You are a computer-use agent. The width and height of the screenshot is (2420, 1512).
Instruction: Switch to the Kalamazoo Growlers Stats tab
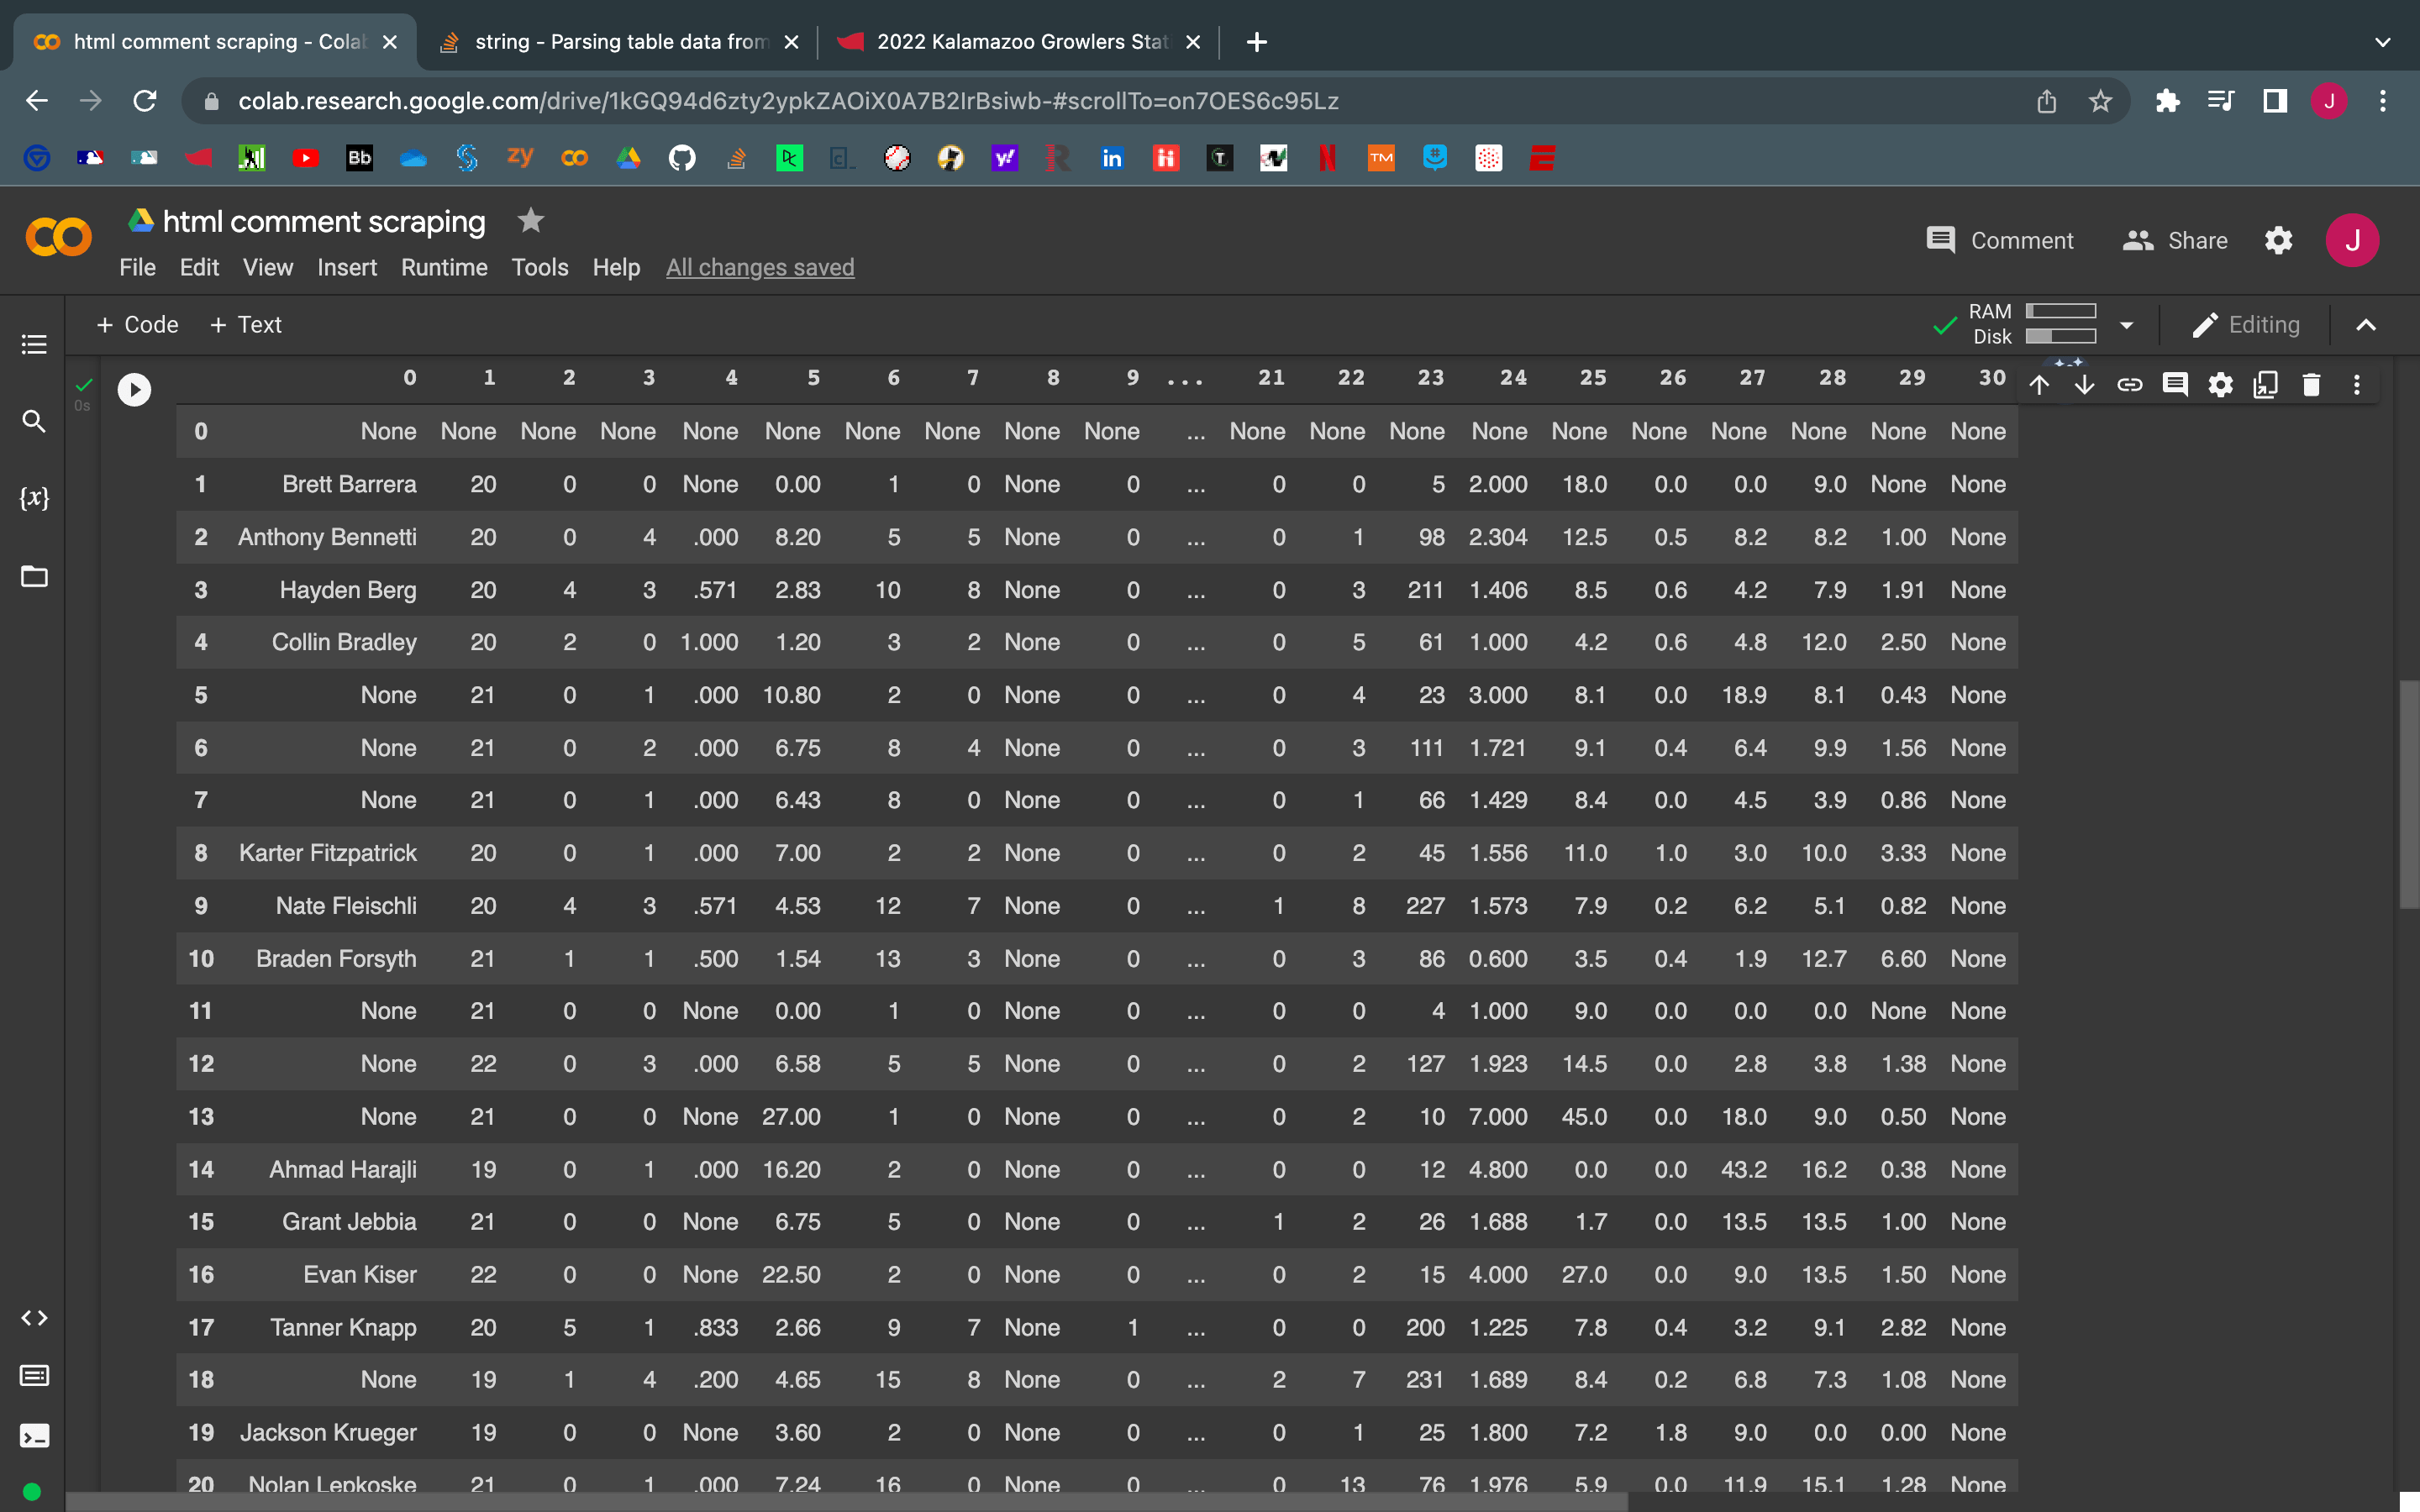click(1020, 42)
